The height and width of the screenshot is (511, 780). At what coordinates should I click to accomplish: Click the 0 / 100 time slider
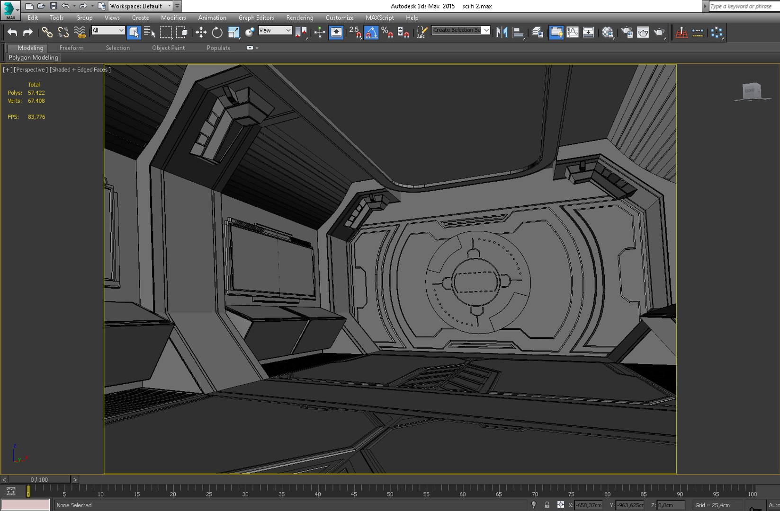click(39, 479)
